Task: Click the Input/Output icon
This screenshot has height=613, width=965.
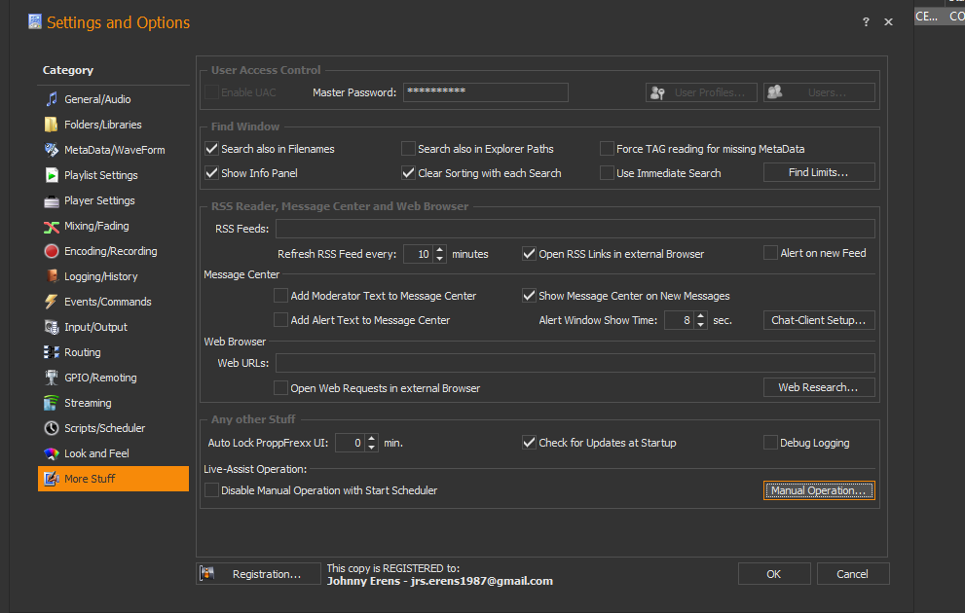Action: pos(52,327)
